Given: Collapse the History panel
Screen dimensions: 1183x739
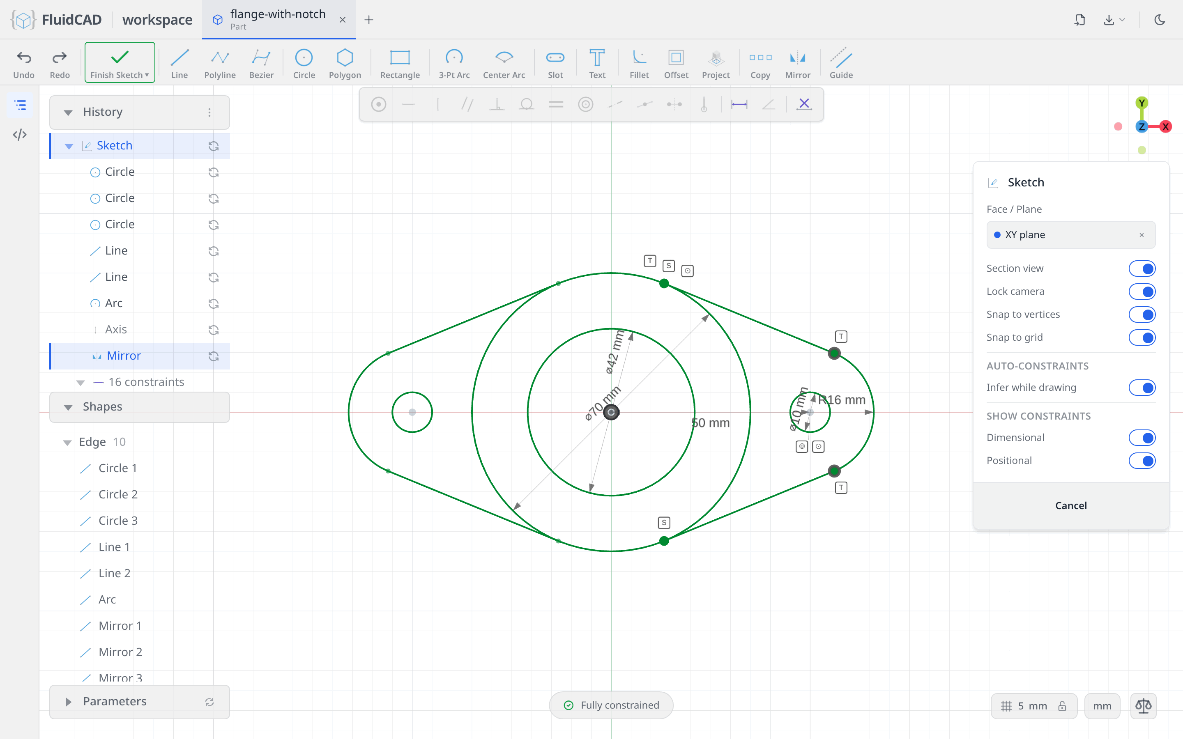Looking at the screenshot, I should tap(68, 112).
